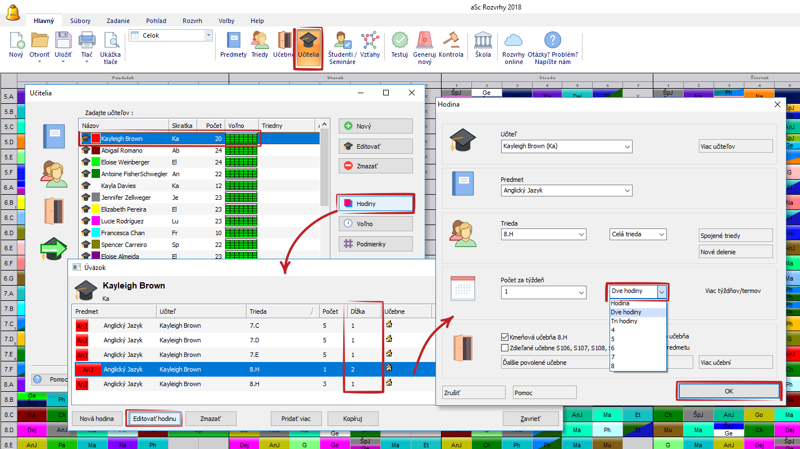800x449 pixels.
Task: Expand the Učiteľ Kayleigh Brown dropdown
Action: point(627,146)
